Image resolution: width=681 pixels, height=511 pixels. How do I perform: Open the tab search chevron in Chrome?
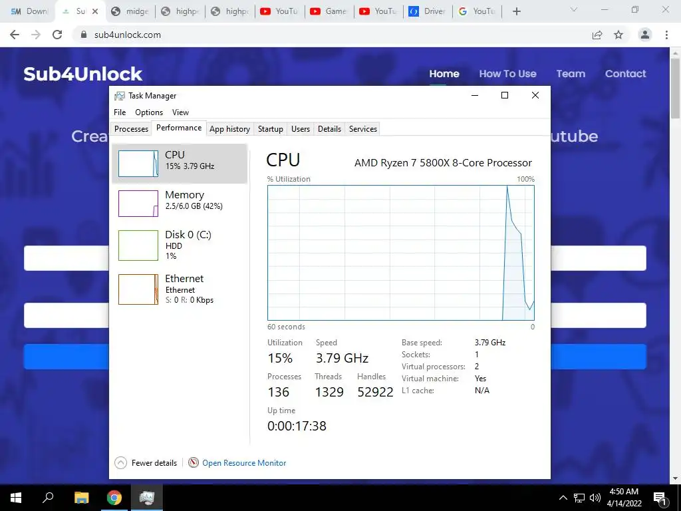click(x=574, y=9)
